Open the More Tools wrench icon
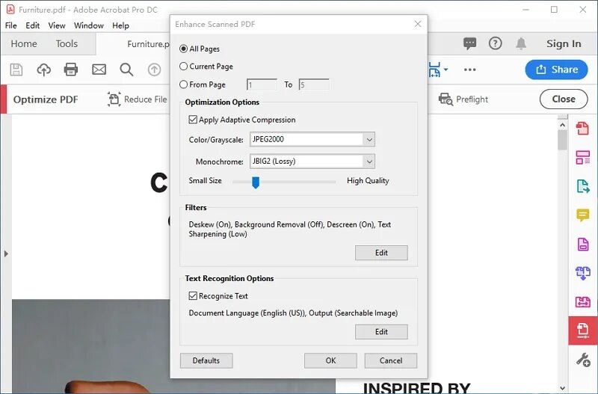 pos(583,360)
